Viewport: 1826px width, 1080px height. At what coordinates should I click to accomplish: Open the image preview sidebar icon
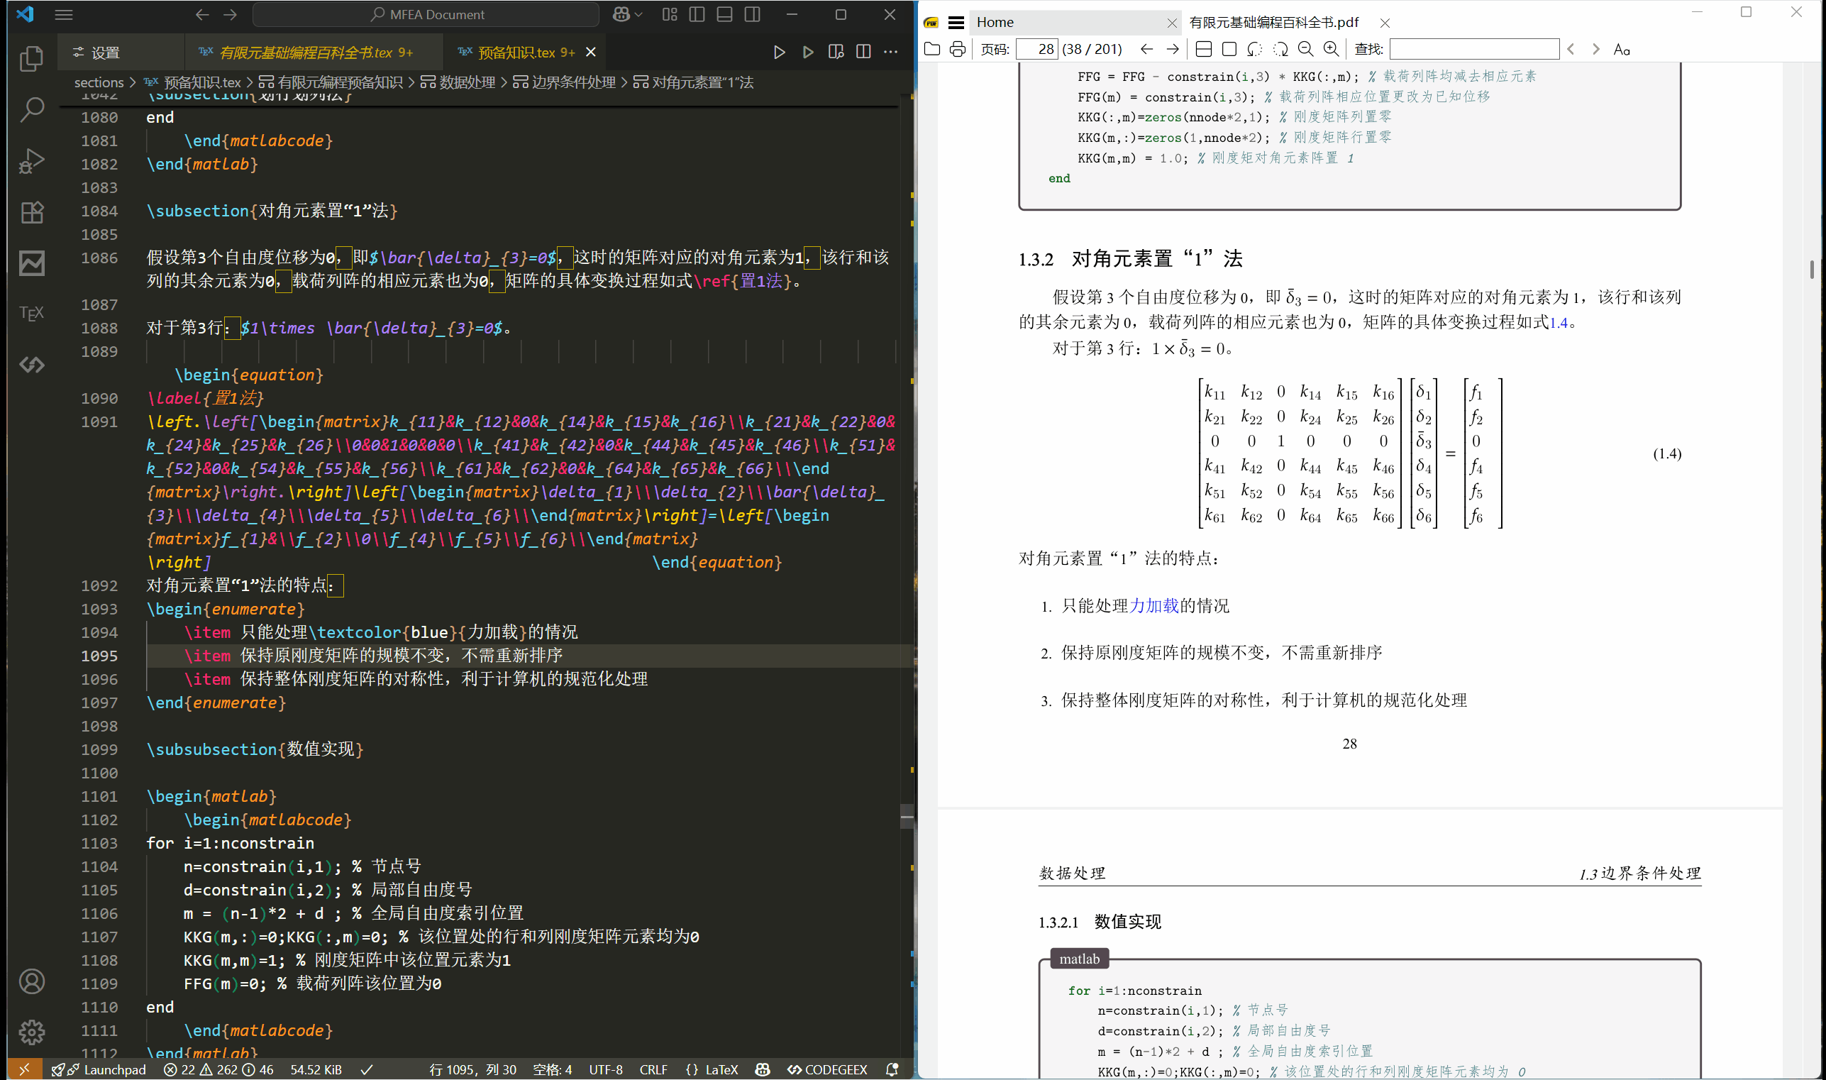[31, 263]
